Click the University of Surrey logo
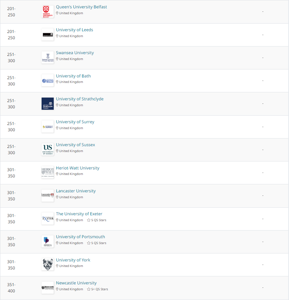This screenshot has height=300, width=289. (47, 127)
